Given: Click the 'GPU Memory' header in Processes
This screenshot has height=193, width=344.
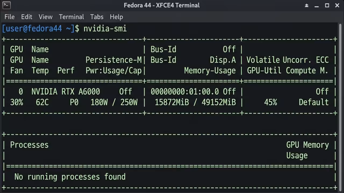Looking at the screenshot, I should (x=307, y=145).
